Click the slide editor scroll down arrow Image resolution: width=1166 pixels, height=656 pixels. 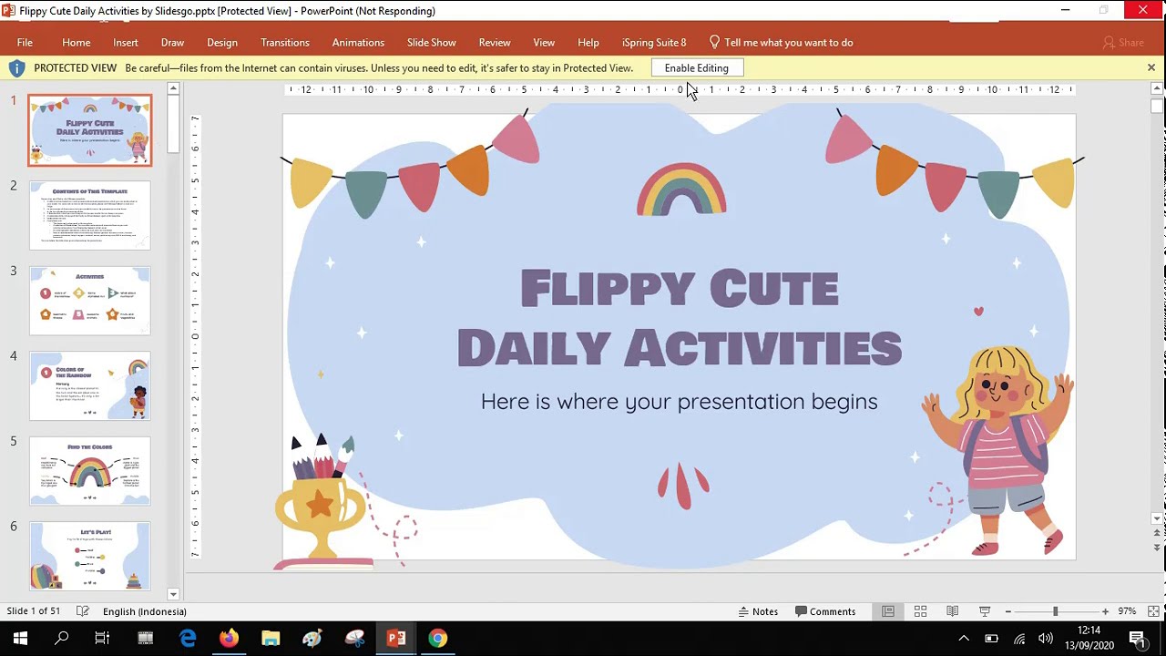pos(1157,518)
